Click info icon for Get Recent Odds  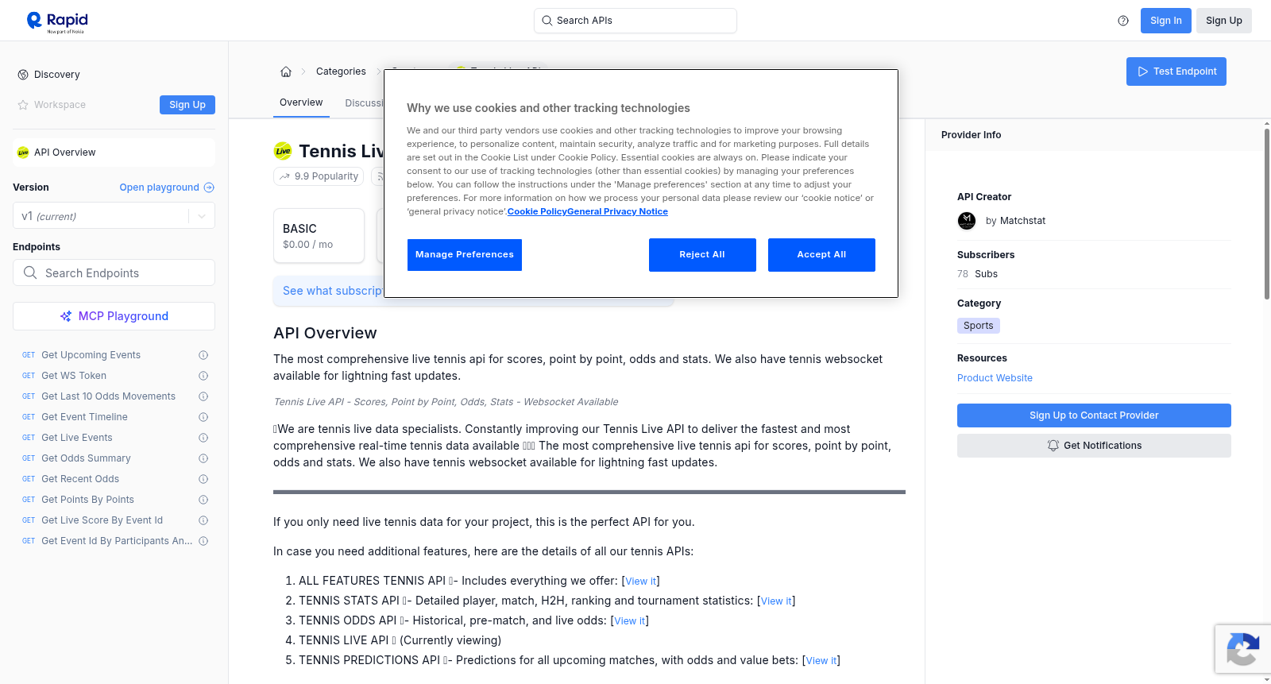coord(203,479)
